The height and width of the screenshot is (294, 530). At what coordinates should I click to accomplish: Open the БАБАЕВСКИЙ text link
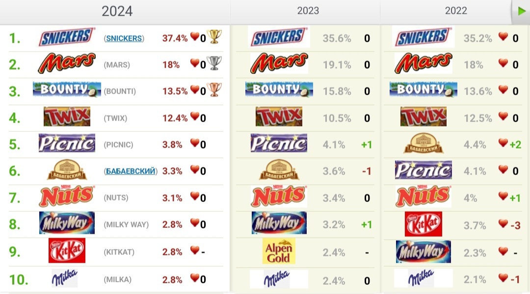(131, 171)
